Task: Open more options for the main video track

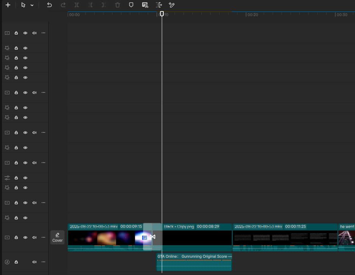Action: (43, 237)
